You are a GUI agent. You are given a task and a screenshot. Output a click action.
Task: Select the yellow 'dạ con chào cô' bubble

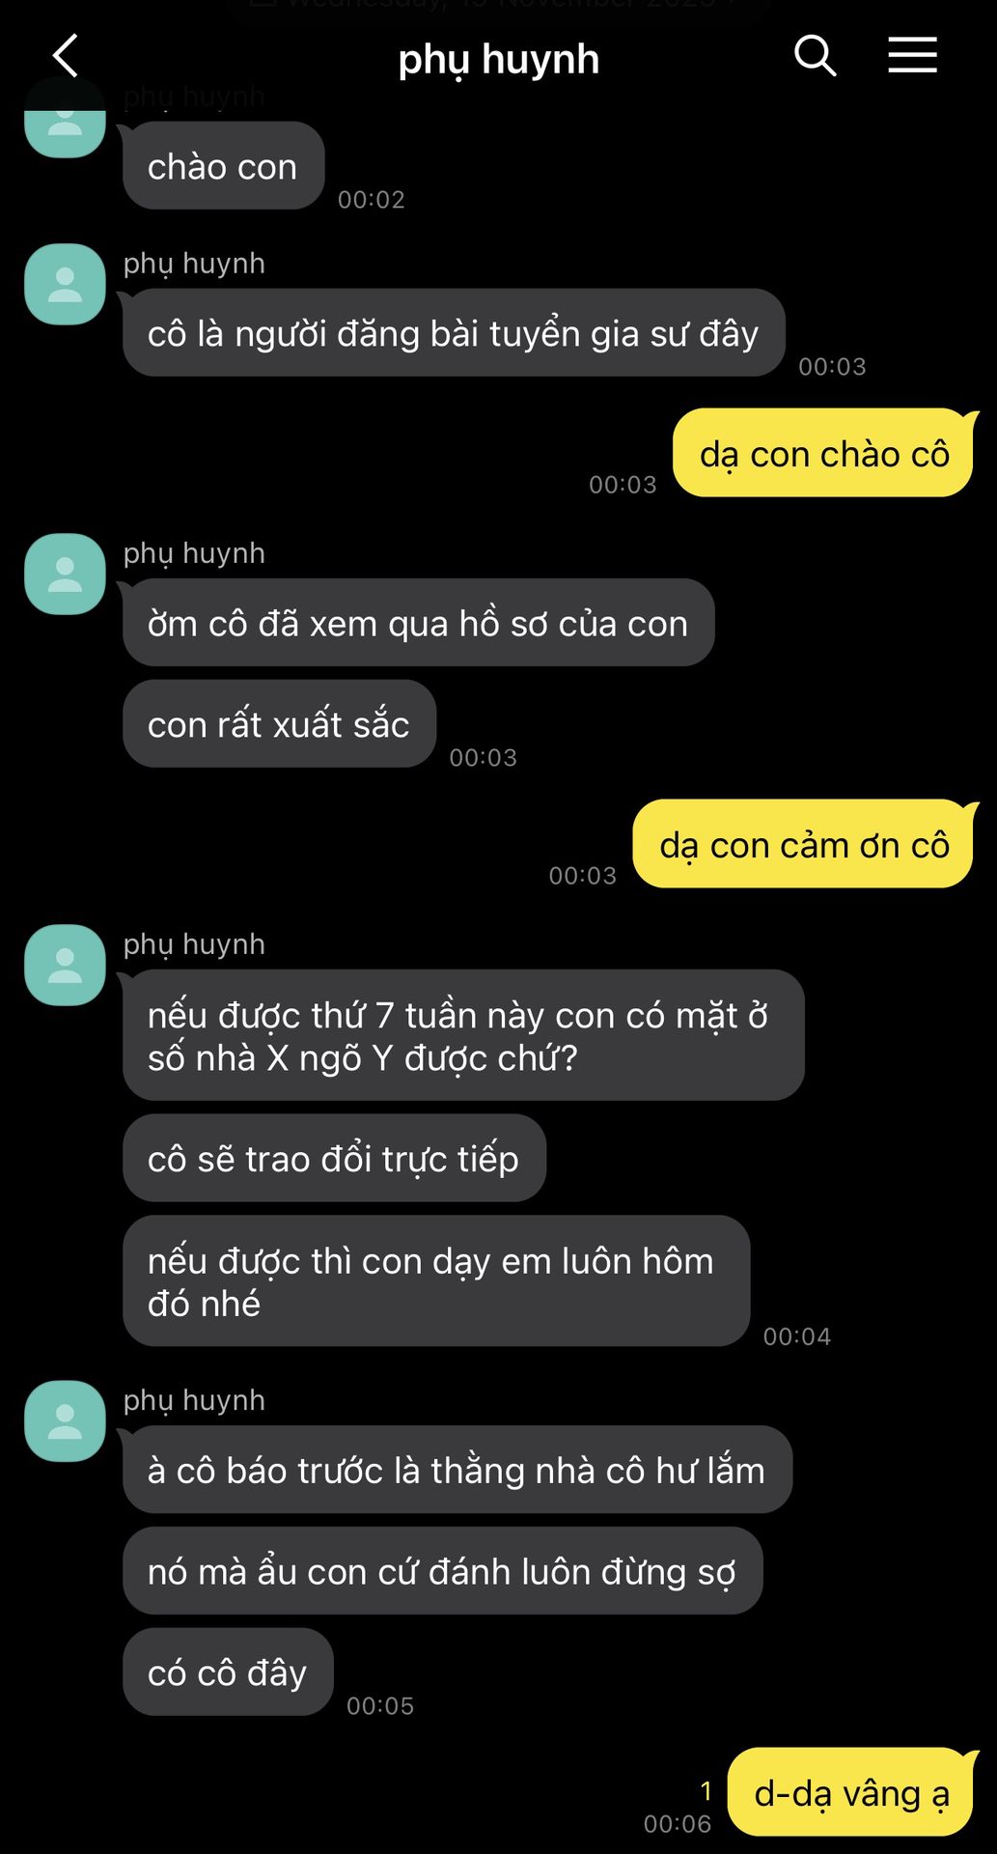(x=824, y=454)
